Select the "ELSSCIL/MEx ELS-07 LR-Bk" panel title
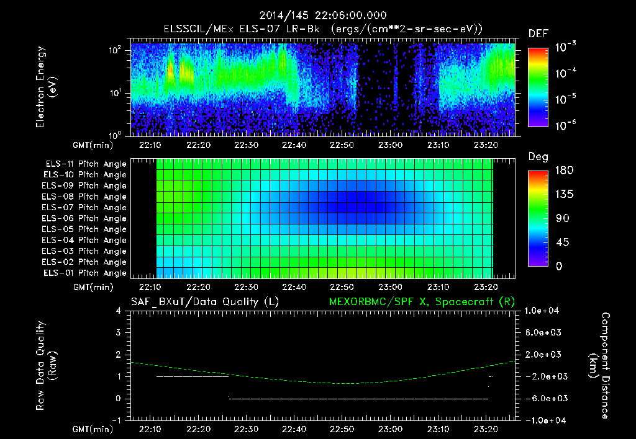 (242, 29)
